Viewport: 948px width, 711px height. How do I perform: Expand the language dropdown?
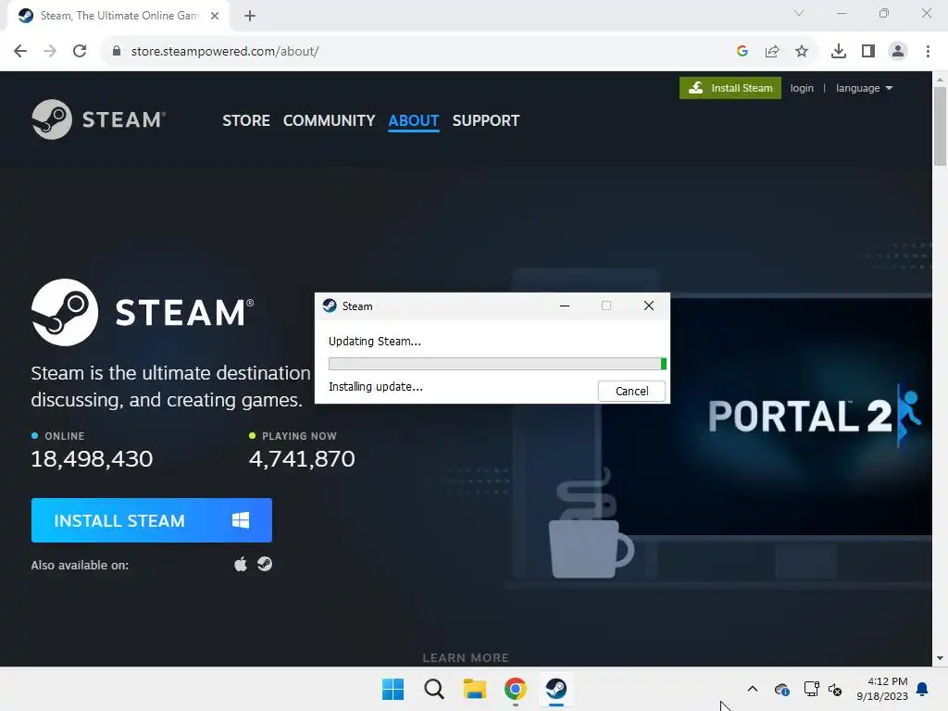pos(864,88)
